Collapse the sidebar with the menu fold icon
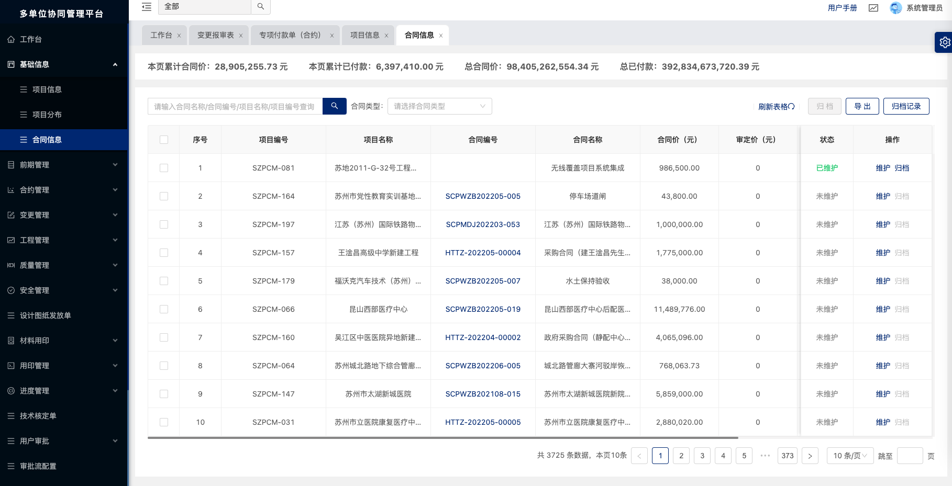This screenshot has width=952, height=486. (147, 7)
